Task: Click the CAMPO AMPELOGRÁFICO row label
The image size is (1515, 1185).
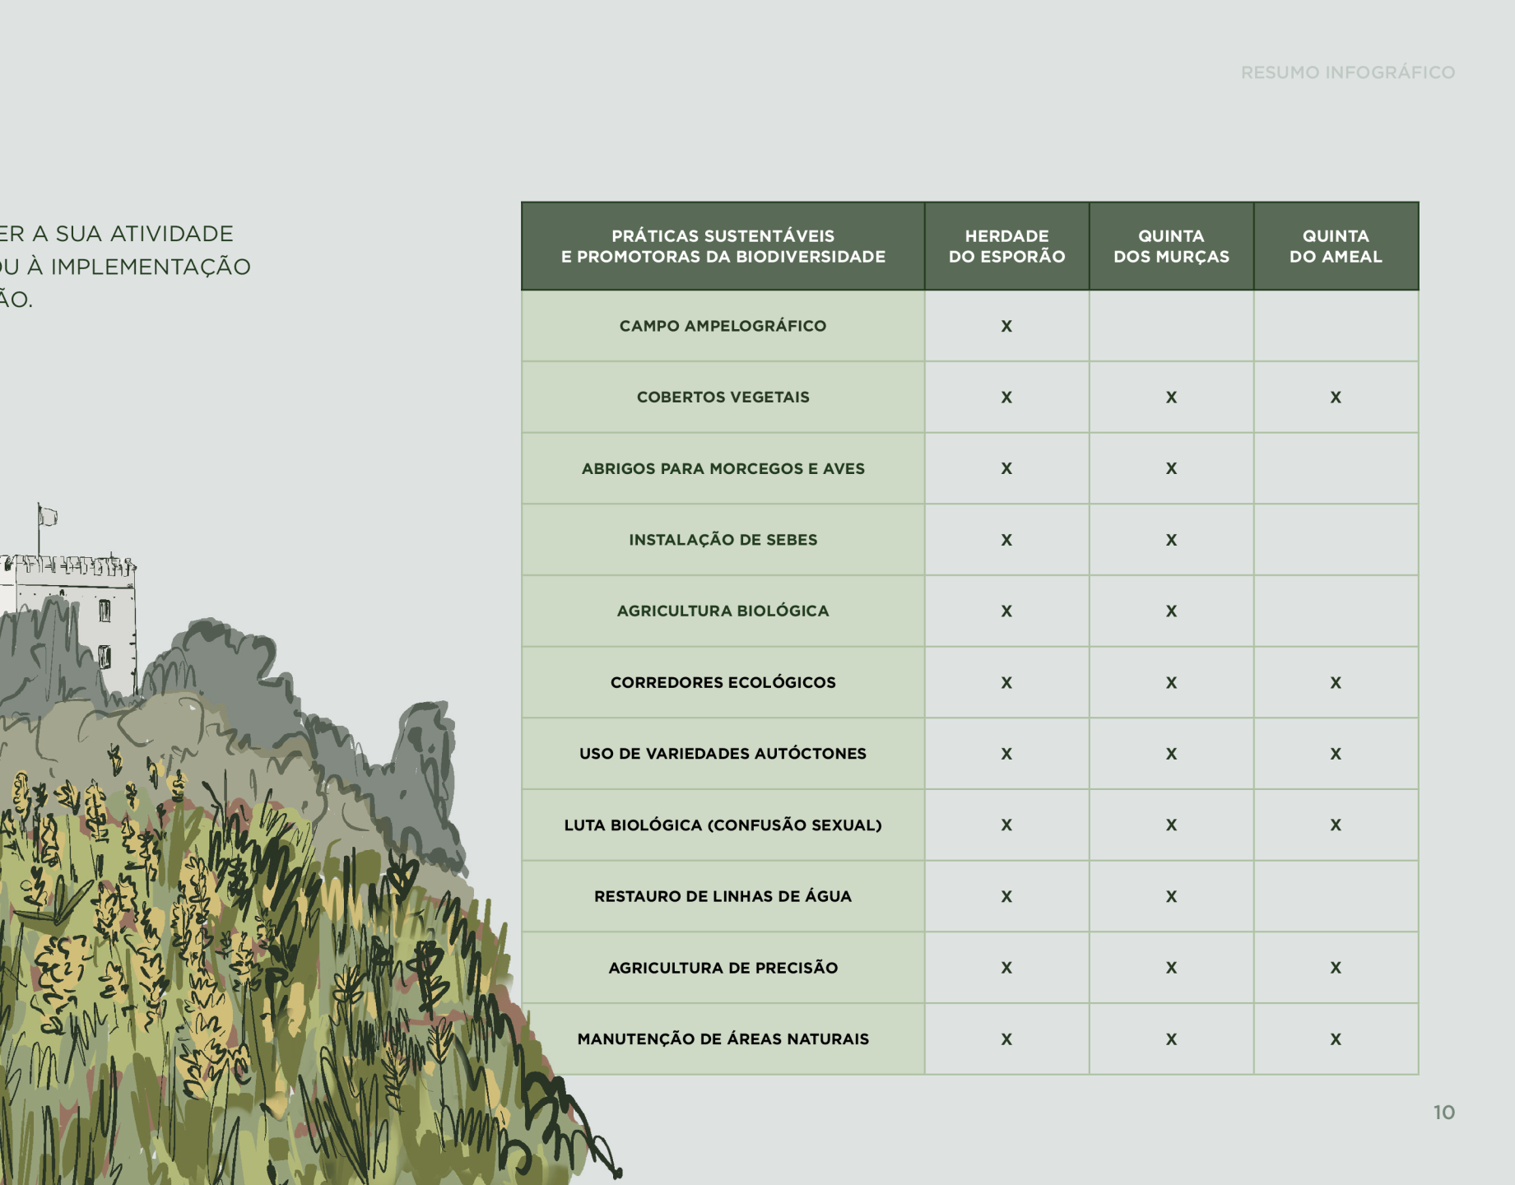Action: 723,326
